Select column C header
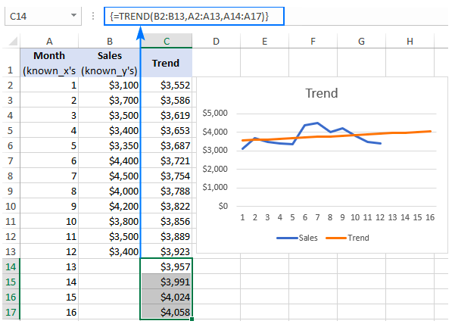 click(x=167, y=41)
